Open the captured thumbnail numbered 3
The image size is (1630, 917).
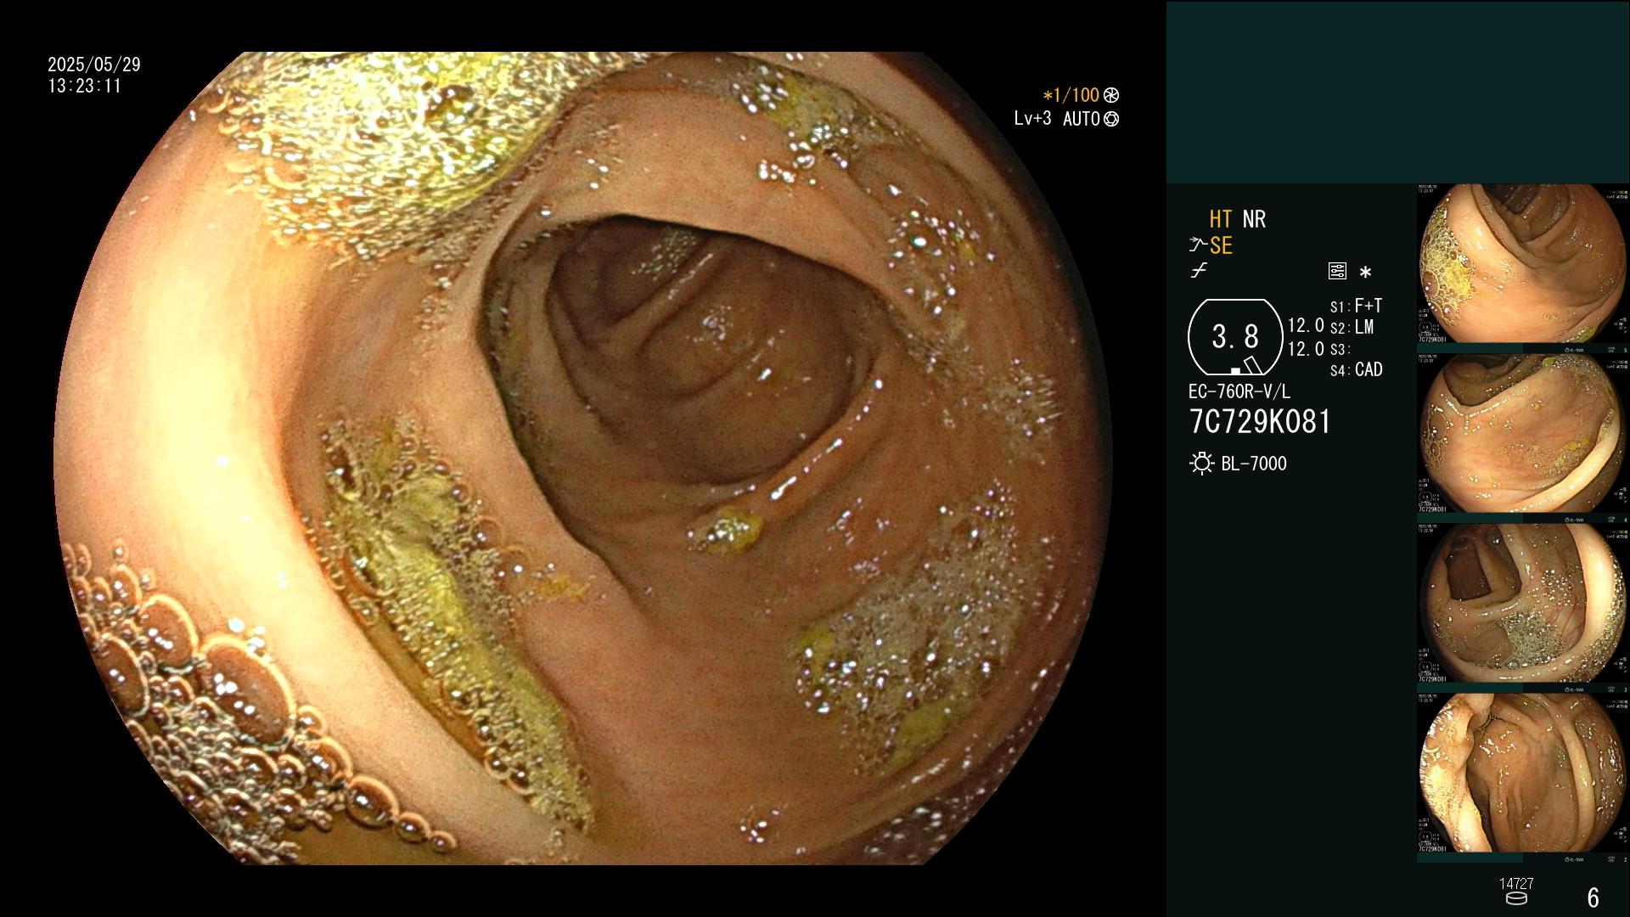pos(1523,606)
